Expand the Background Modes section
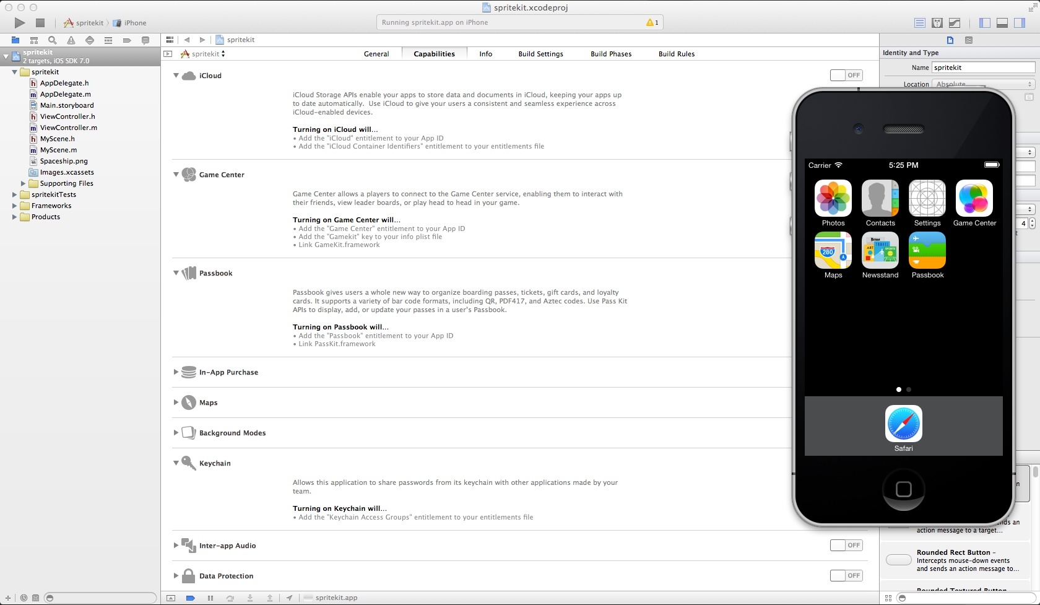The height and width of the screenshot is (605, 1040). click(176, 433)
